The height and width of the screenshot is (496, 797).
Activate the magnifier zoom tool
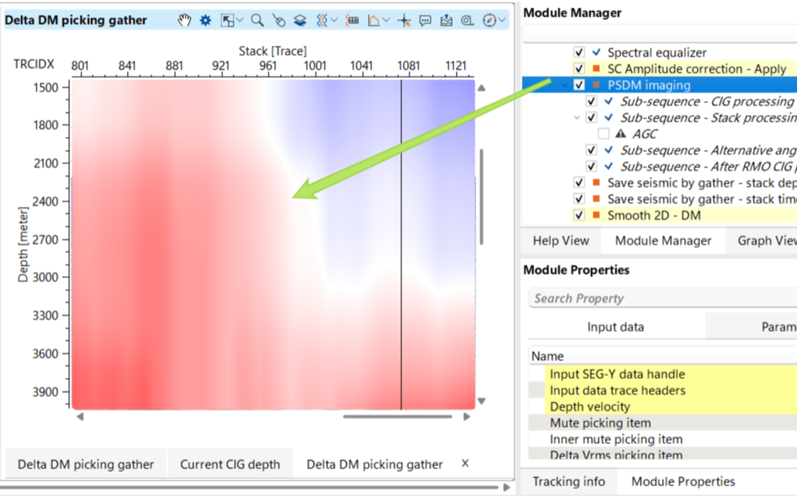pyautogui.click(x=257, y=20)
